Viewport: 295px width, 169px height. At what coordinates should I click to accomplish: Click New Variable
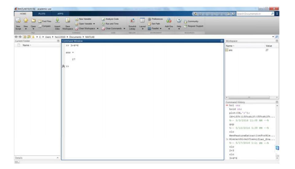tap(83, 19)
